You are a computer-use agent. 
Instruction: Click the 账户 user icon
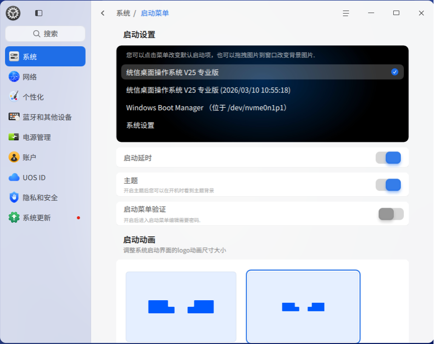pos(14,157)
